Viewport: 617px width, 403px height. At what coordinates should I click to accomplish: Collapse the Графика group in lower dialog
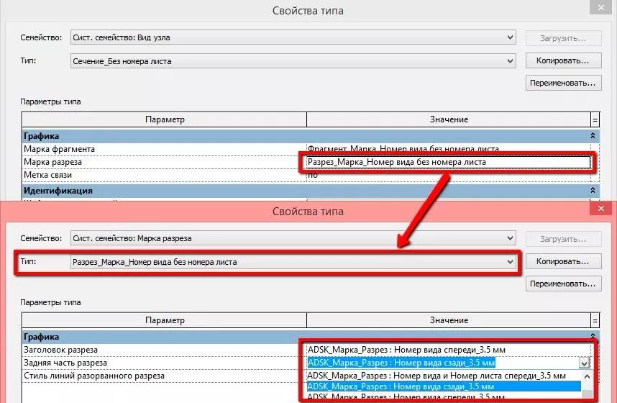pyautogui.click(x=593, y=336)
